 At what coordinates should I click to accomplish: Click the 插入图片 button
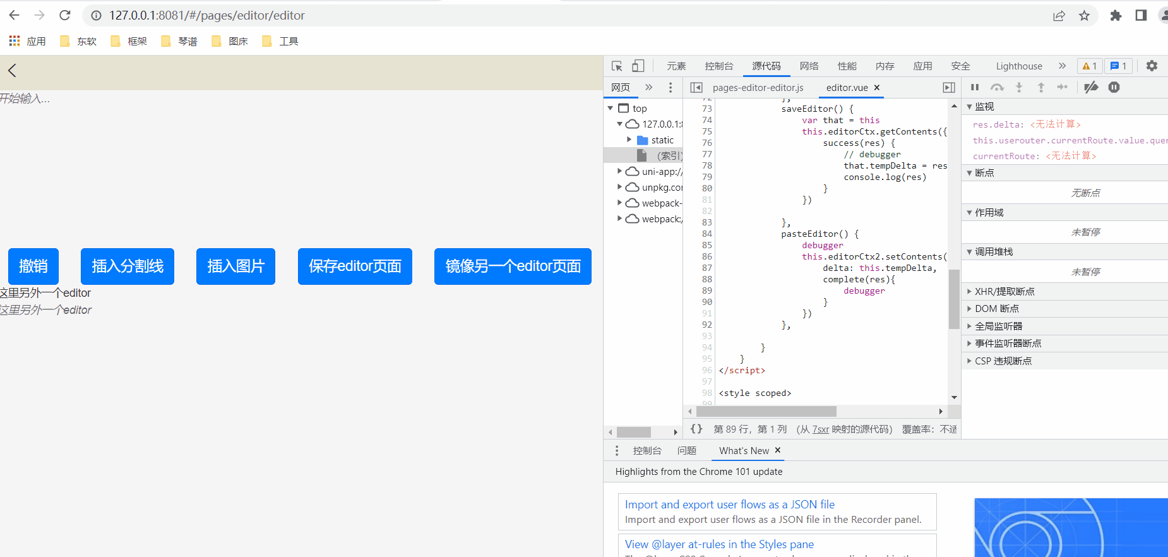[x=235, y=267]
